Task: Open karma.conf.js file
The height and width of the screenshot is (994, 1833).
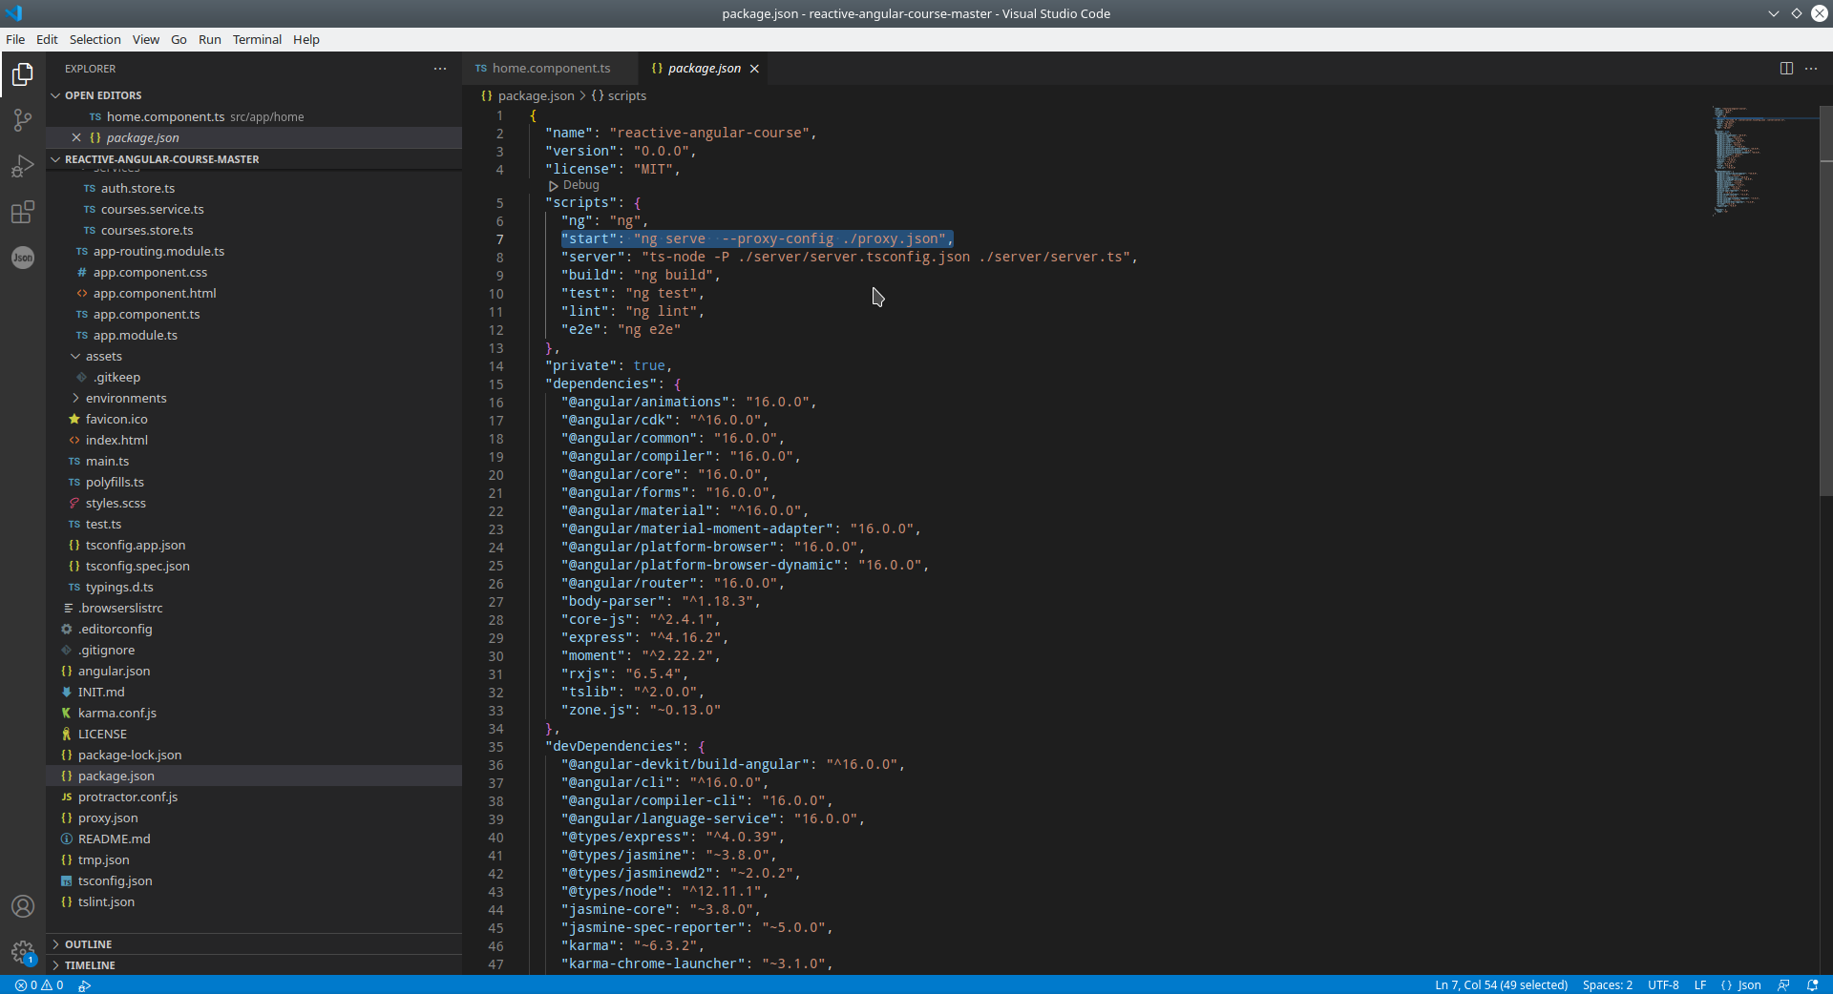Action: (x=254, y=714)
